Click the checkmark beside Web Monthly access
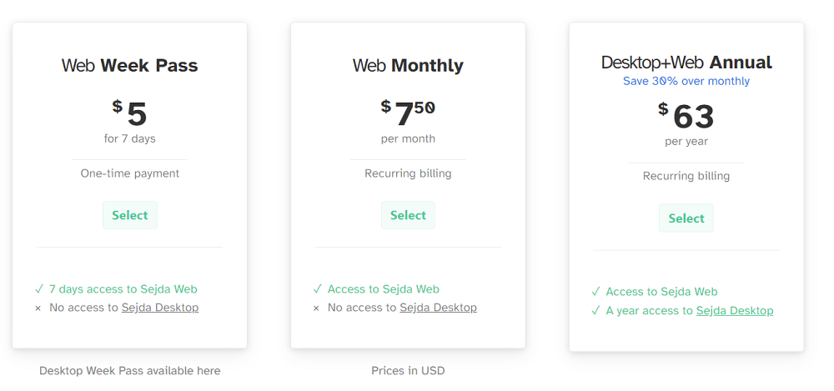The image size is (834, 391). pyautogui.click(x=318, y=289)
